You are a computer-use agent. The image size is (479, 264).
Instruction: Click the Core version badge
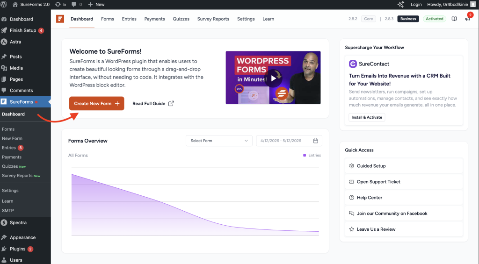(369, 19)
